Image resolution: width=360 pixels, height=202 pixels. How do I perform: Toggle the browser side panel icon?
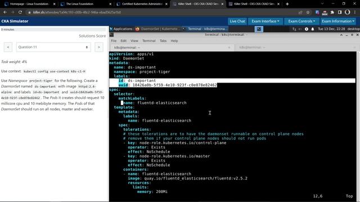pos(340,12)
